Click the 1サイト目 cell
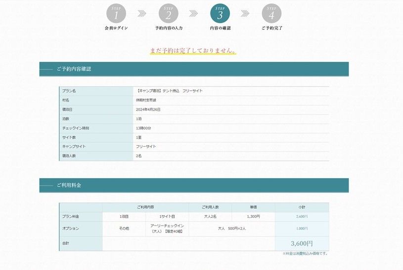403x270 pixels. tap(167, 217)
